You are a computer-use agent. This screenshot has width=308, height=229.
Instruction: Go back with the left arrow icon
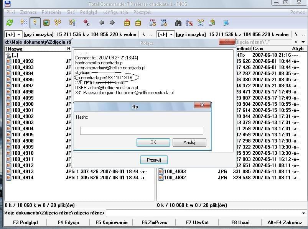101,23
